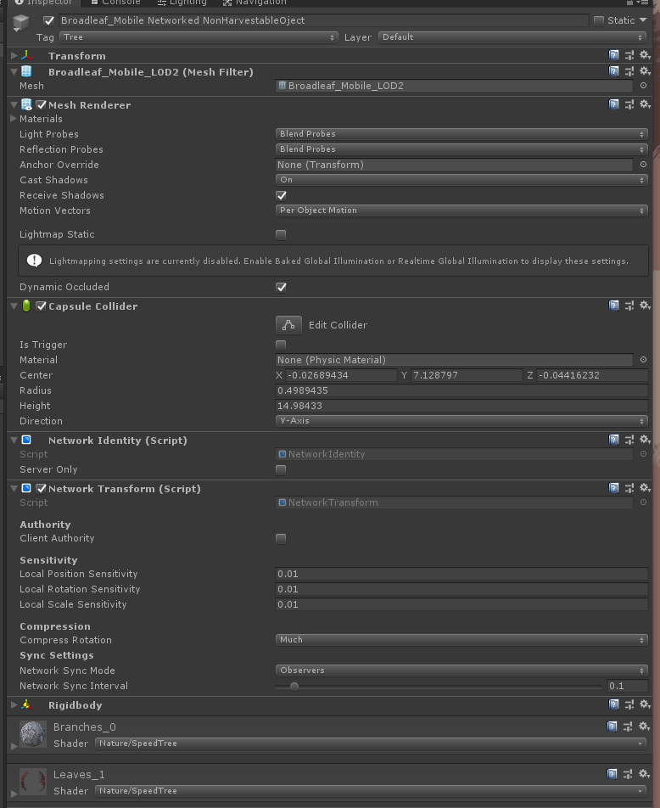The width and height of the screenshot is (660, 808).
Task: Open Rigidbody component gear menu
Action: [645, 704]
